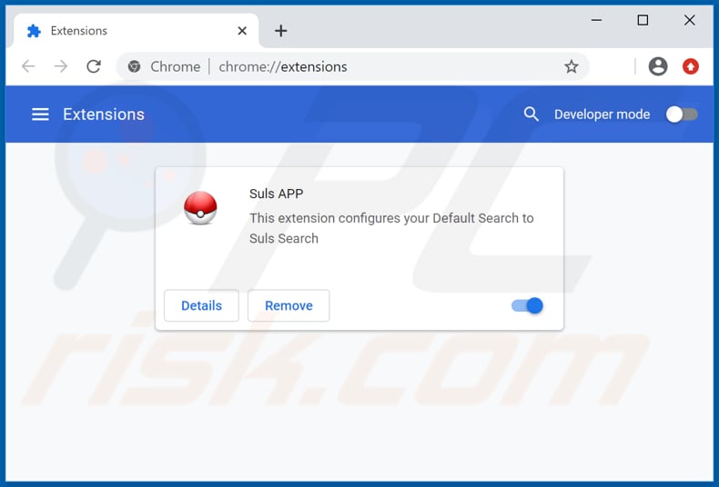
Task: Click the Suls APP extension name
Action: (x=276, y=194)
